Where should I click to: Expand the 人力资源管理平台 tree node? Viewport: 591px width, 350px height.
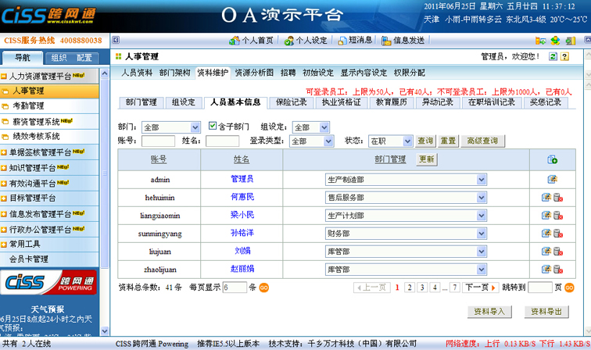coord(6,77)
